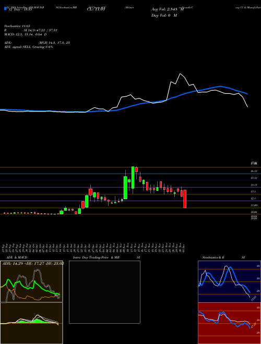Screen dimensions: 261x344
Task: Click the tallest green candlestick at the peak
Action: pos(133,177)
